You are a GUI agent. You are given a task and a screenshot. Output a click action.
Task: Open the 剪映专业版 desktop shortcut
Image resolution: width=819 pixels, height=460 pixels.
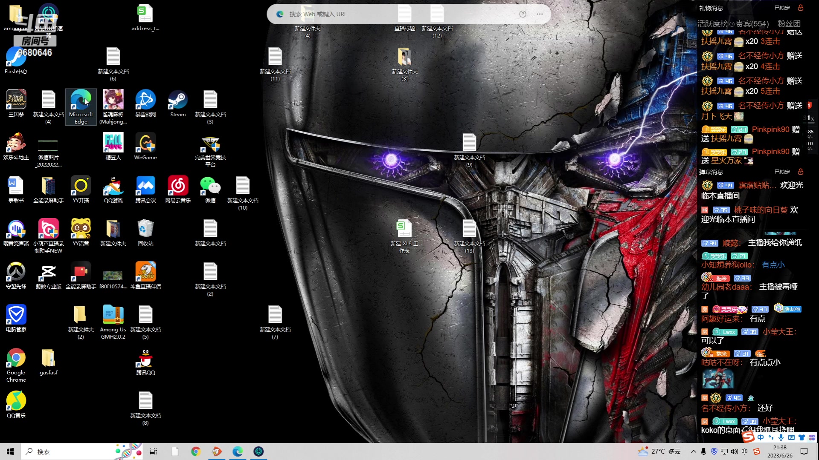(49, 276)
